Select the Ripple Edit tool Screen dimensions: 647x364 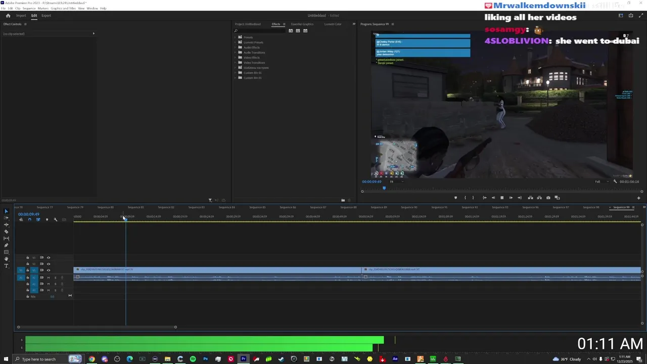6,224
